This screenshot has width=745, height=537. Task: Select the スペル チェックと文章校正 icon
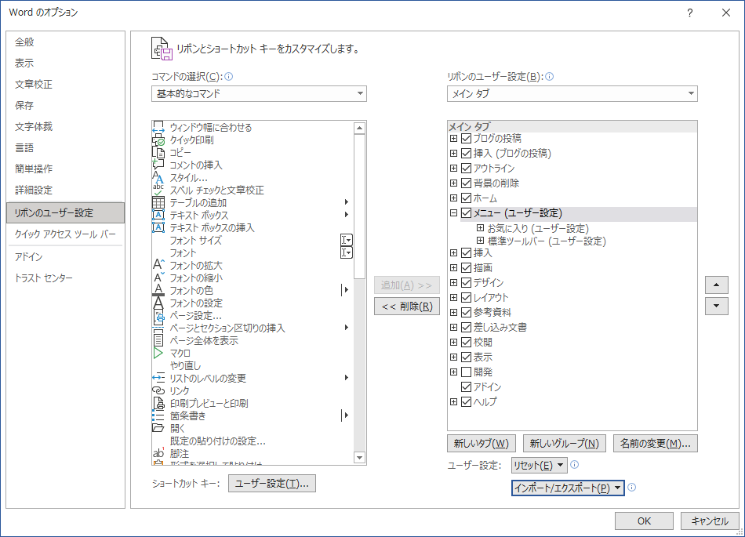tap(158, 190)
